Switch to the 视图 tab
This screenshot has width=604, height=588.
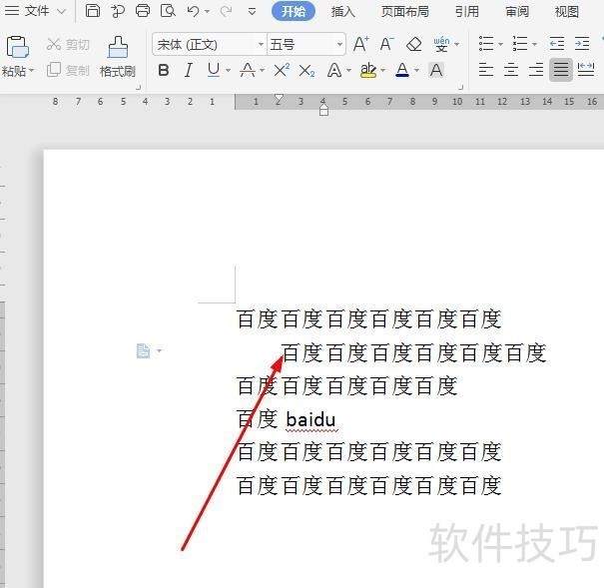567,12
